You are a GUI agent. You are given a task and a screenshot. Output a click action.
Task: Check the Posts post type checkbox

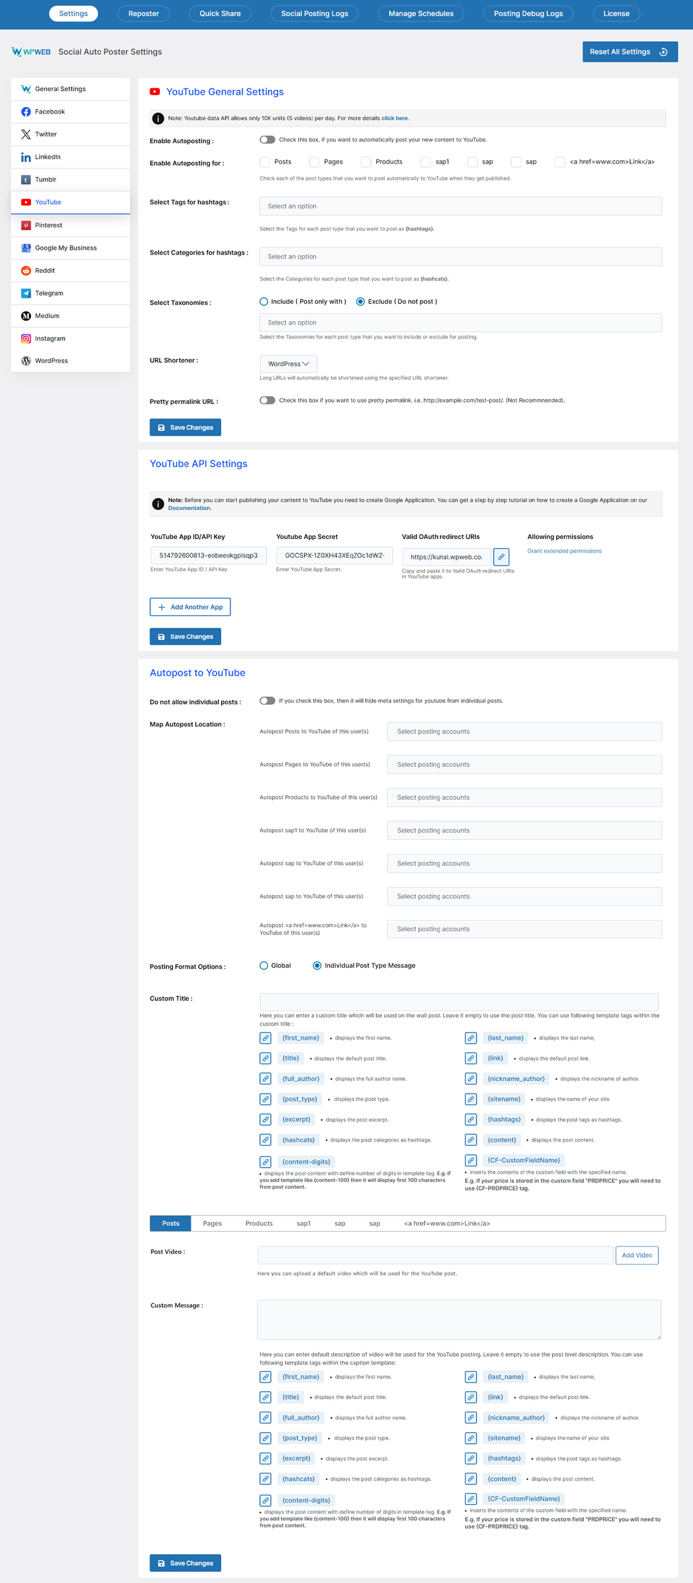[x=265, y=162]
